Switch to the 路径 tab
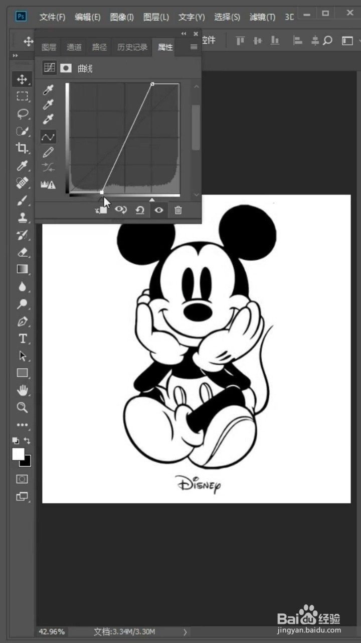This screenshot has height=643, width=361. (x=99, y=47)
